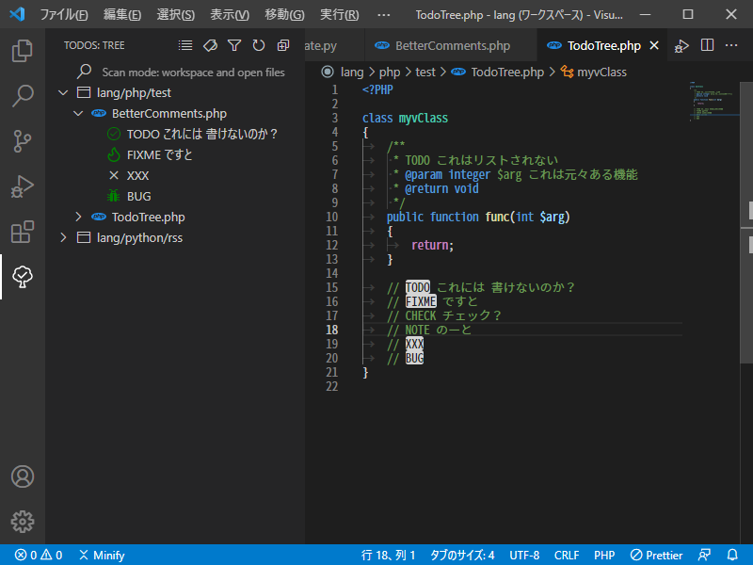Open the ファイル(F) menu

[64, 14]
